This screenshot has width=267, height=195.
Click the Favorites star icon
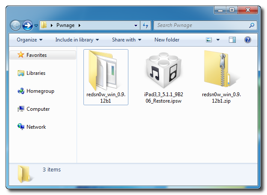[x=21, y=55]
